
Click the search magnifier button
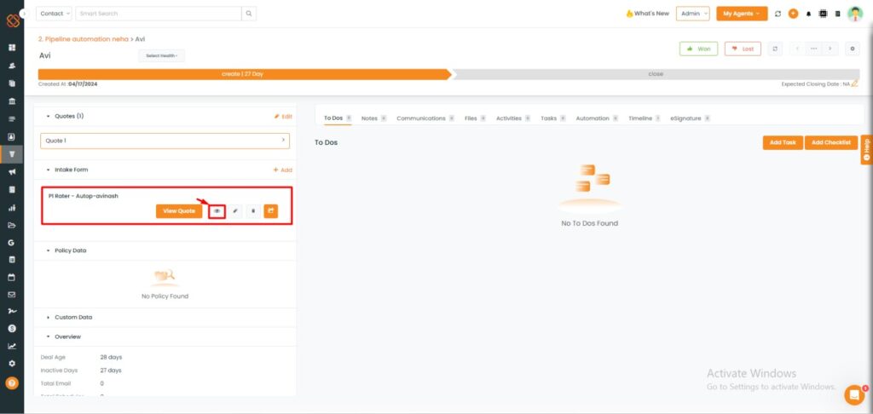[x=249, y=14]
